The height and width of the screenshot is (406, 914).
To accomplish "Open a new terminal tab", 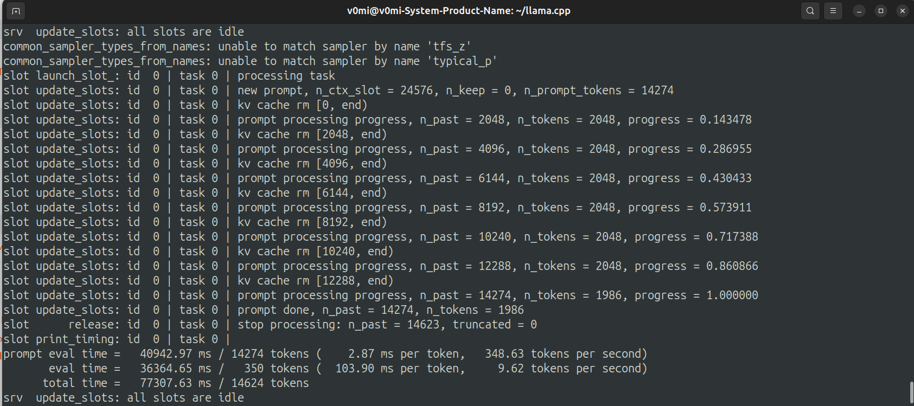I will 16,11.
